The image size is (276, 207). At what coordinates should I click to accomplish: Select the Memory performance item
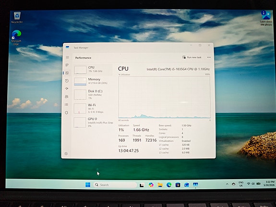point(93,82)
